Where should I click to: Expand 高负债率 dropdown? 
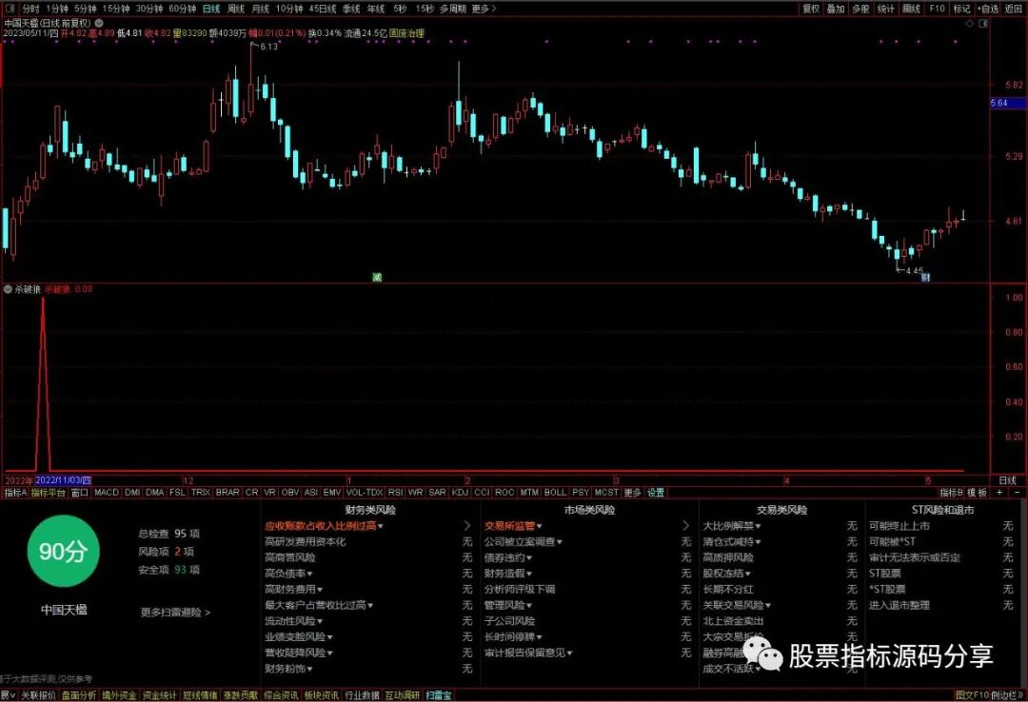[288, 574]
